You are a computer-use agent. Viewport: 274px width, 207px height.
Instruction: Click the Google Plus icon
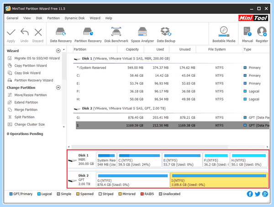[x=265, y=194]
